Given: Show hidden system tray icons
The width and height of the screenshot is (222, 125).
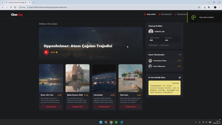Looking at the screenshot, I should (x=196, y=122).
